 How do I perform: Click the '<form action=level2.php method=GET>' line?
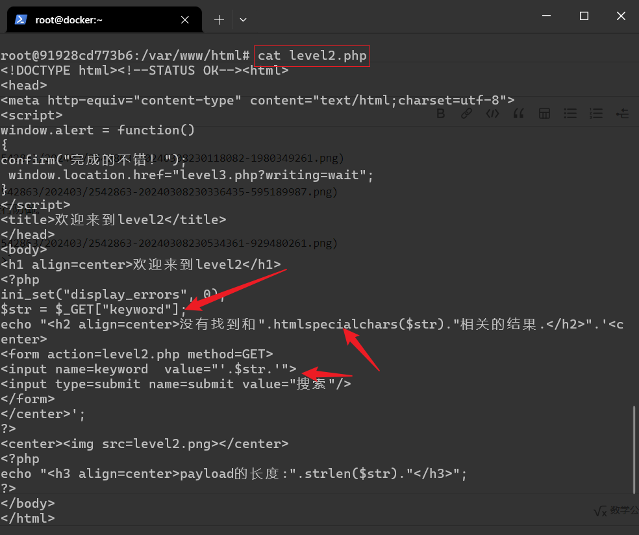(x=137, y=354)
